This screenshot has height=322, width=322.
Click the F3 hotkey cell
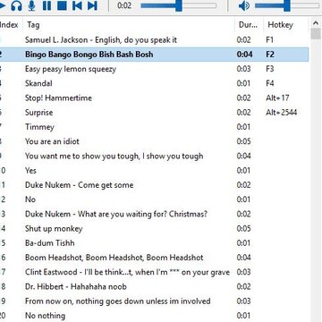click(x=269, y=69)
